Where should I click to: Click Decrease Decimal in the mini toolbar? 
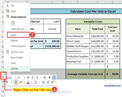48,82
